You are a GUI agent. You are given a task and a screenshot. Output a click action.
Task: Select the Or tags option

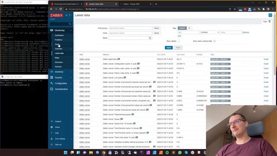point(189,28)
